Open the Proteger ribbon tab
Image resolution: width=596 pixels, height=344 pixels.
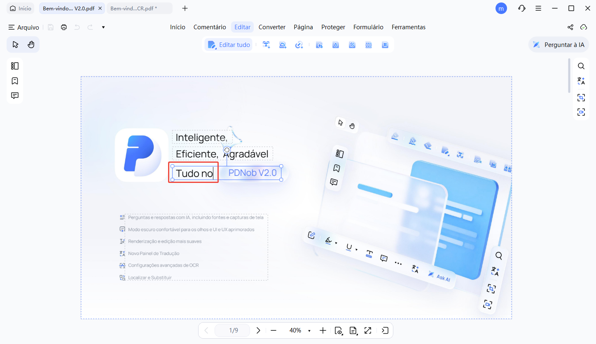point(333,27)
